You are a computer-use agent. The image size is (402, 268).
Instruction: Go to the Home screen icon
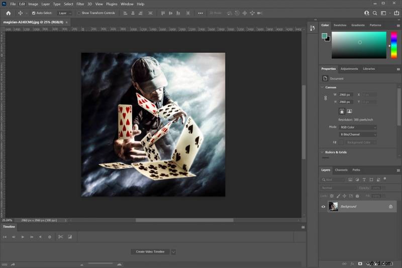8,13
